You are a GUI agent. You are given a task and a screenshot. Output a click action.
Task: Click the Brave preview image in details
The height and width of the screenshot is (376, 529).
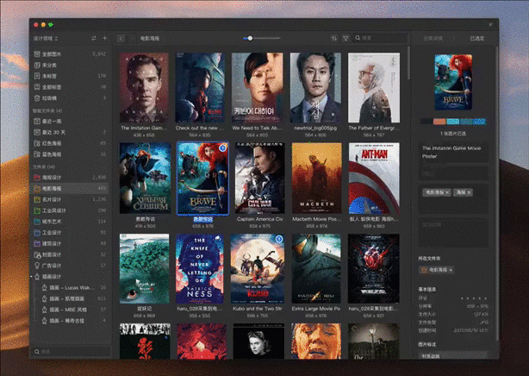coord(453,83)
